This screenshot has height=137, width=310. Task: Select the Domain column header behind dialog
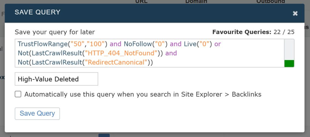point(196,2)
